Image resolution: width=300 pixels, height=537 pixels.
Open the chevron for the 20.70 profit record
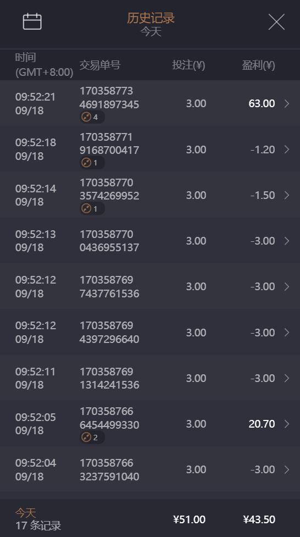[x=287, y=424]
